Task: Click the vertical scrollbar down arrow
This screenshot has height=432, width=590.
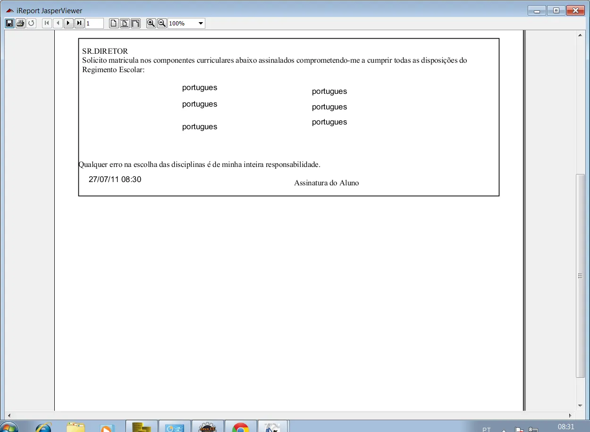Action: (x=580, y=406)
